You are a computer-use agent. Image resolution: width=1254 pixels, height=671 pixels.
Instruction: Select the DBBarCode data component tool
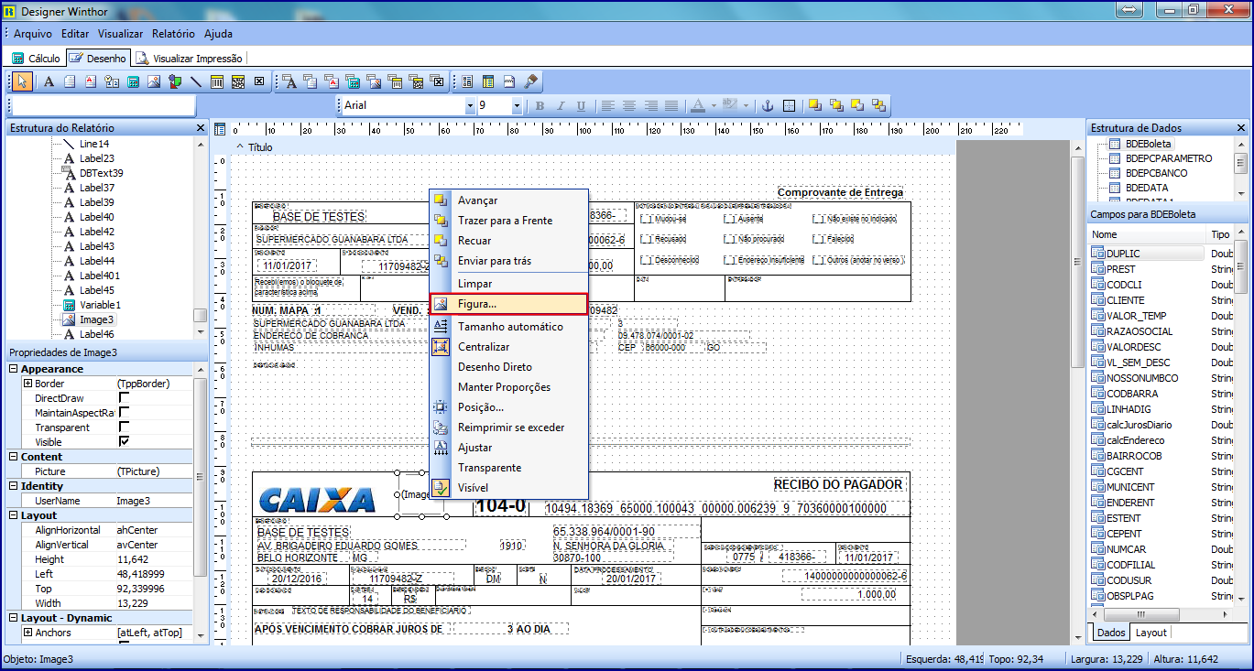pos(395,81)
